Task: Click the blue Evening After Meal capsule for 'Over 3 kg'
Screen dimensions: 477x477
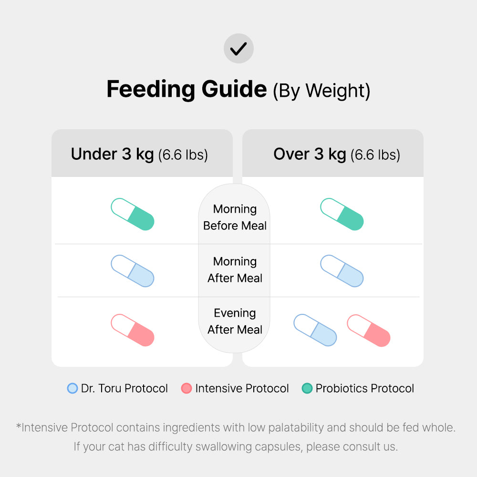Action: point(315,330)
